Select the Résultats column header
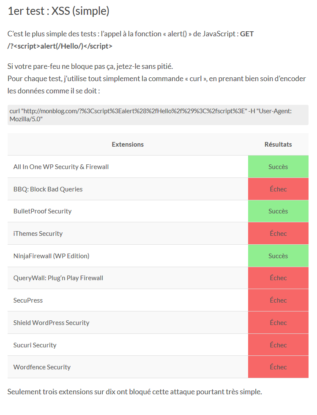The width and height of the screenshot is (317, 415). click(x=278, y=144)
